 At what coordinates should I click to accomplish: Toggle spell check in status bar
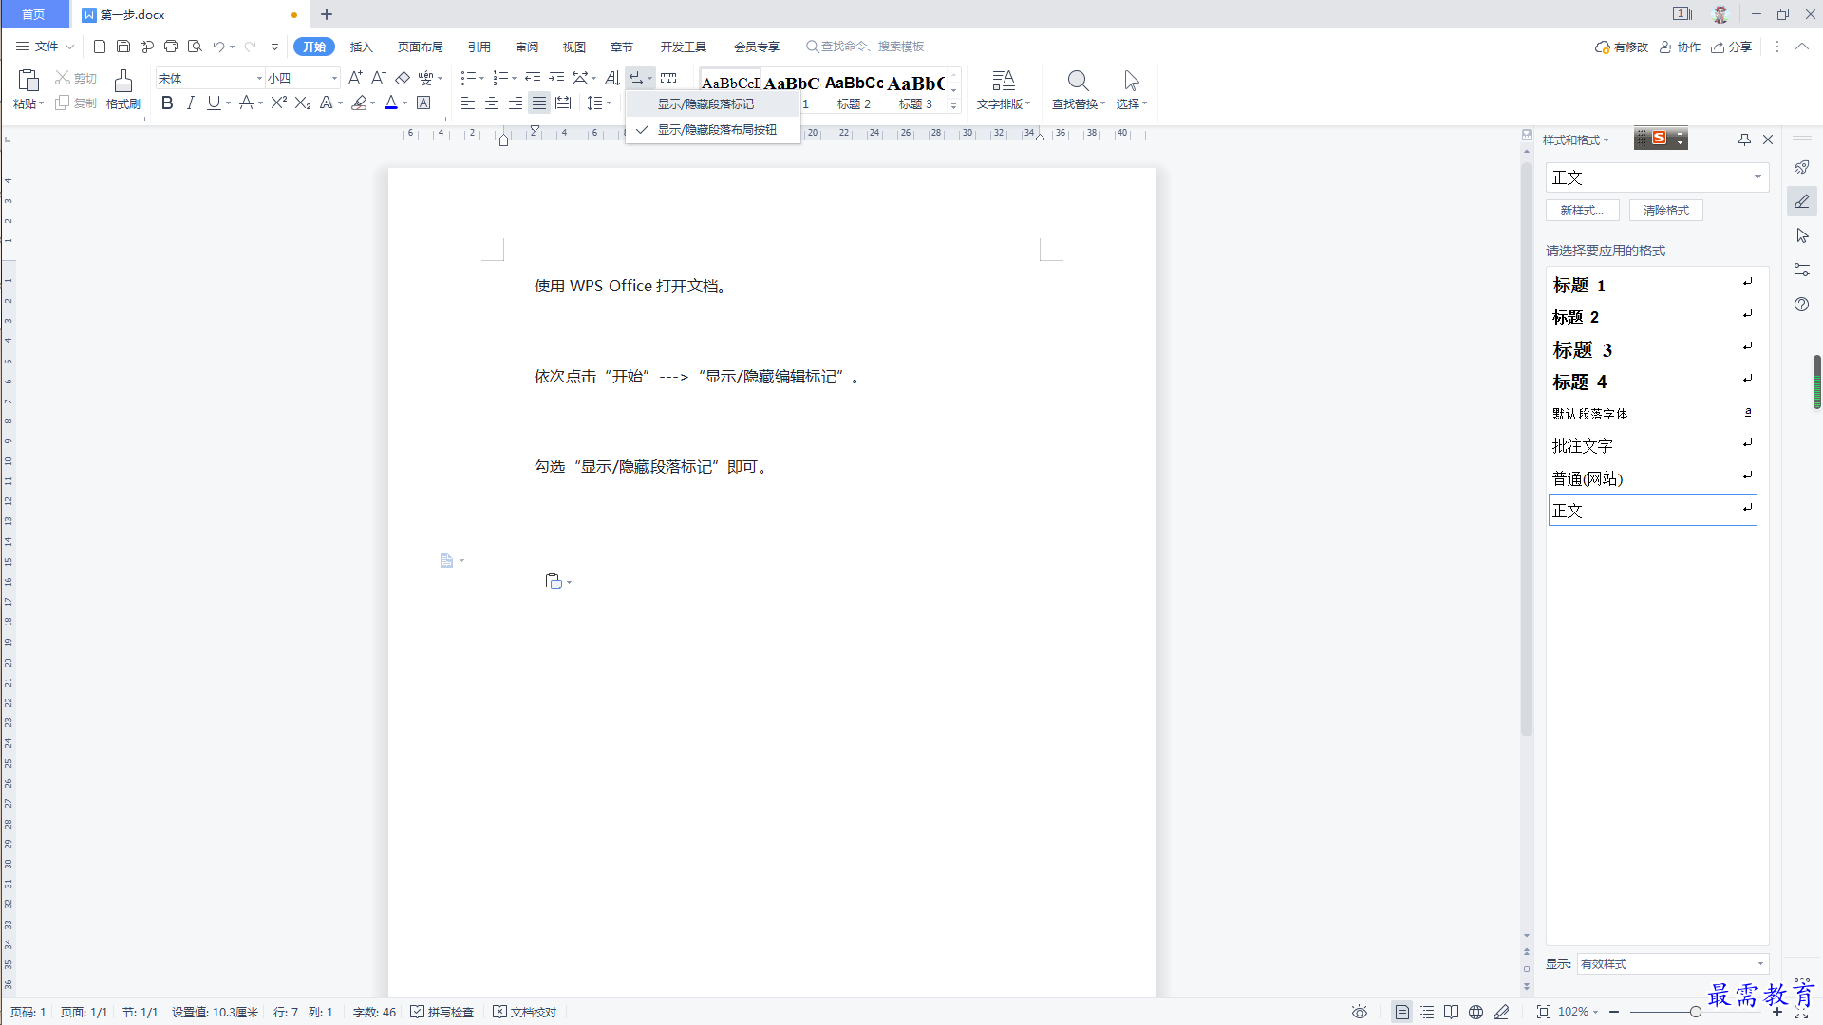click(442, 1012)
